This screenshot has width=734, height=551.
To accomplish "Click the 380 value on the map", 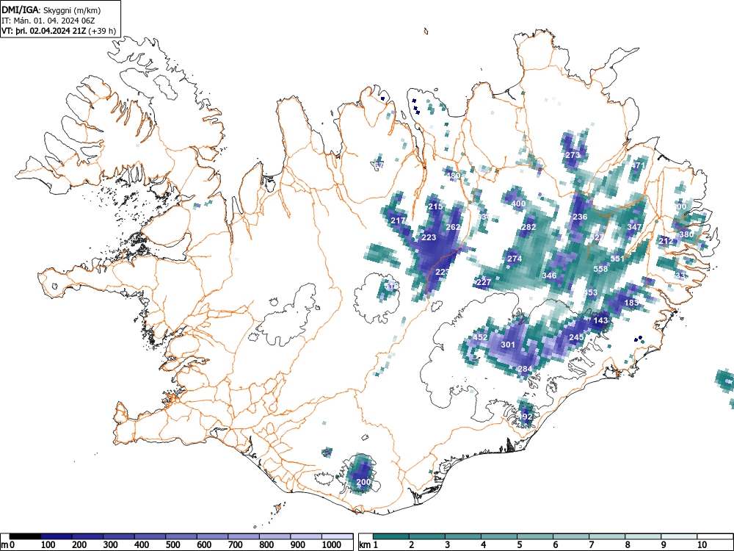I will pyautogui.click(x=686, y=235).
